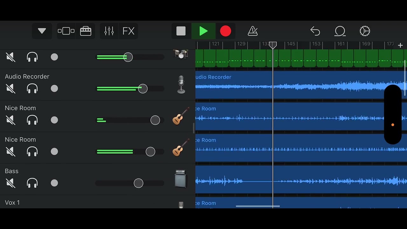Screen dimensions: 407x229
Task: Click the lower Nice Room volume knob
Action: 150,151
